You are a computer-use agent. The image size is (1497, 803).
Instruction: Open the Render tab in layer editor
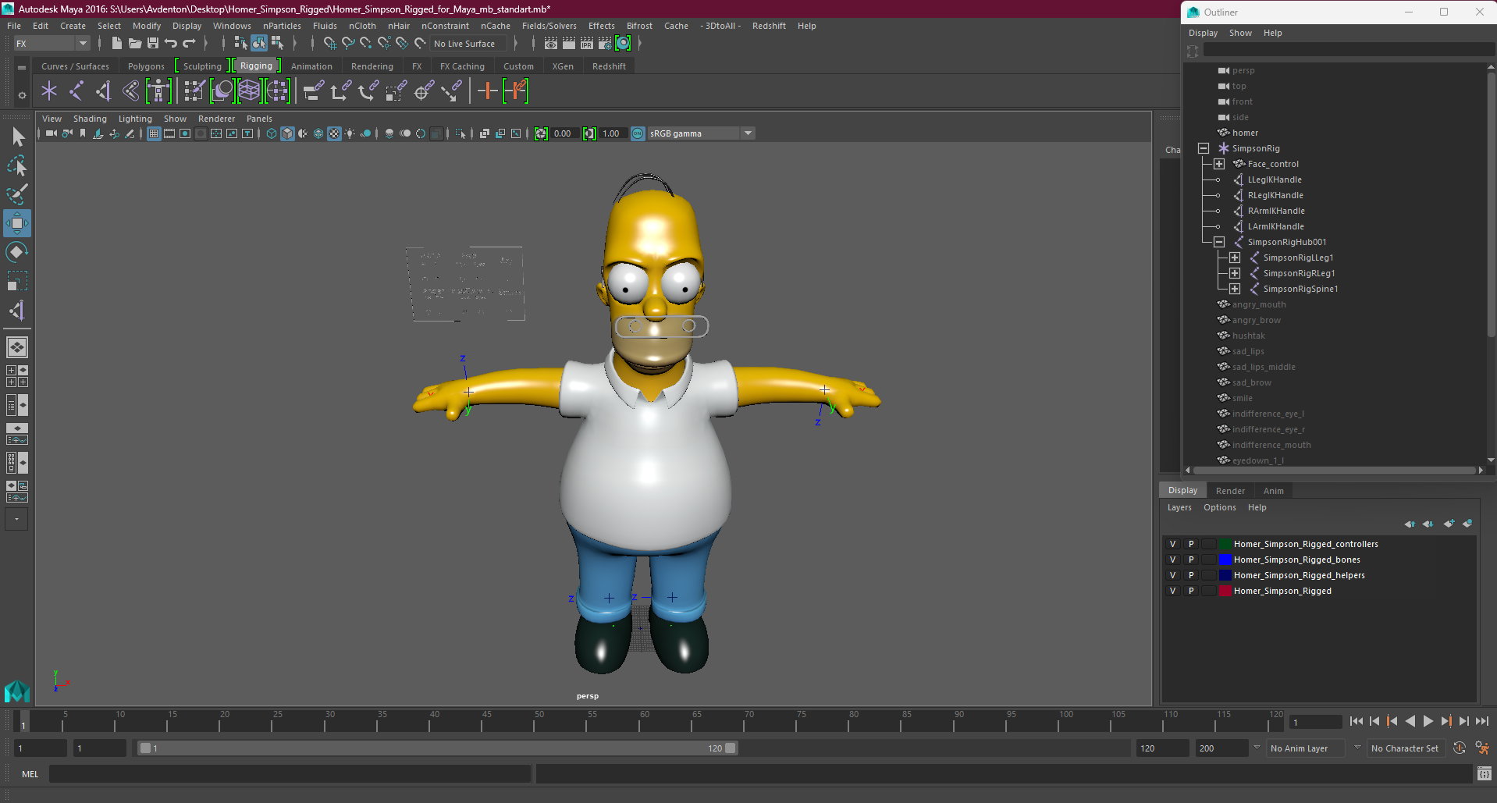point(1230,491)
